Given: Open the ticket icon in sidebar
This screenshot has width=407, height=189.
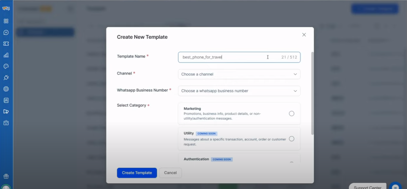Looking at the screenshot, I should tap(6, 43).
